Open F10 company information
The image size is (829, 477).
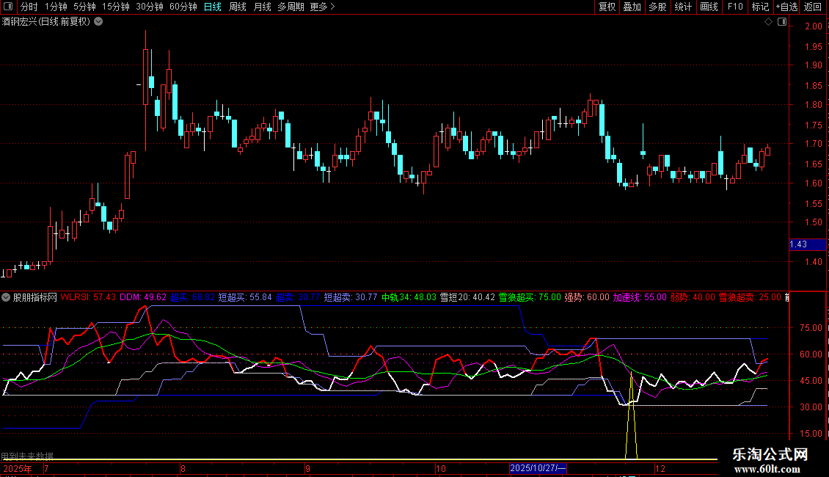[x=734, y=7]
